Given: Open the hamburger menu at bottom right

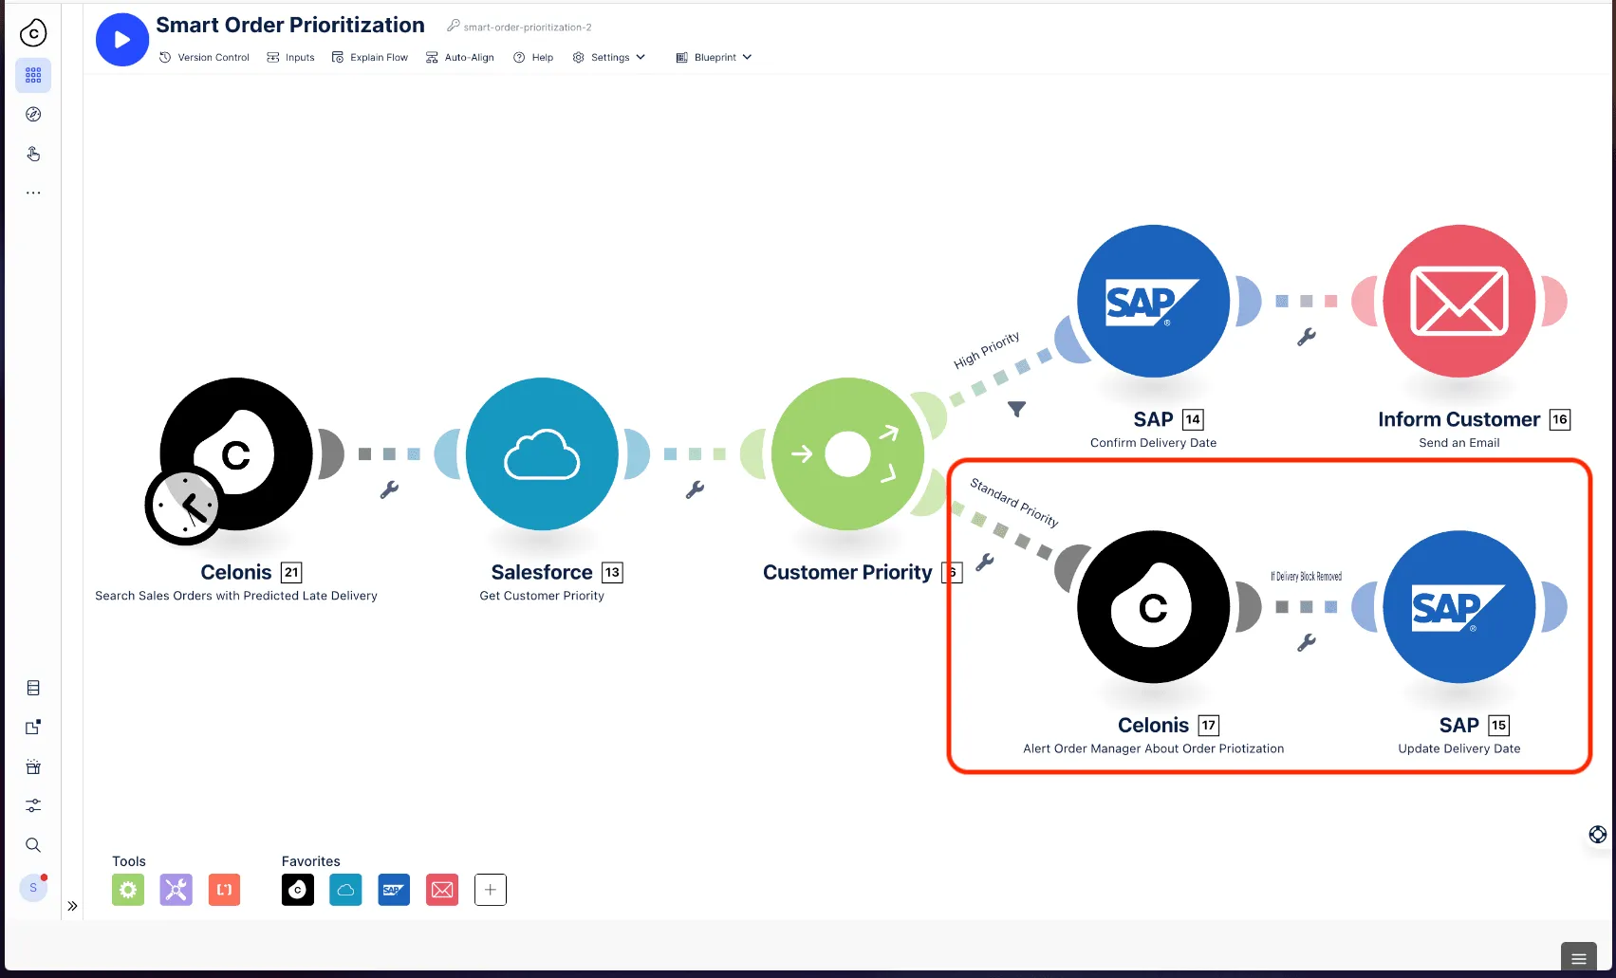Looking at the screenshot, I should (x=1579, y=959).
